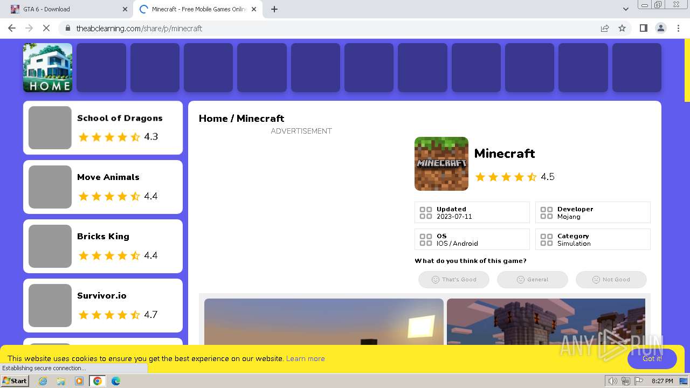Viewport: 690px width, 388px height.
Task: Open the sunset Minecraft screenshot
Action: [x=324, y=322]
